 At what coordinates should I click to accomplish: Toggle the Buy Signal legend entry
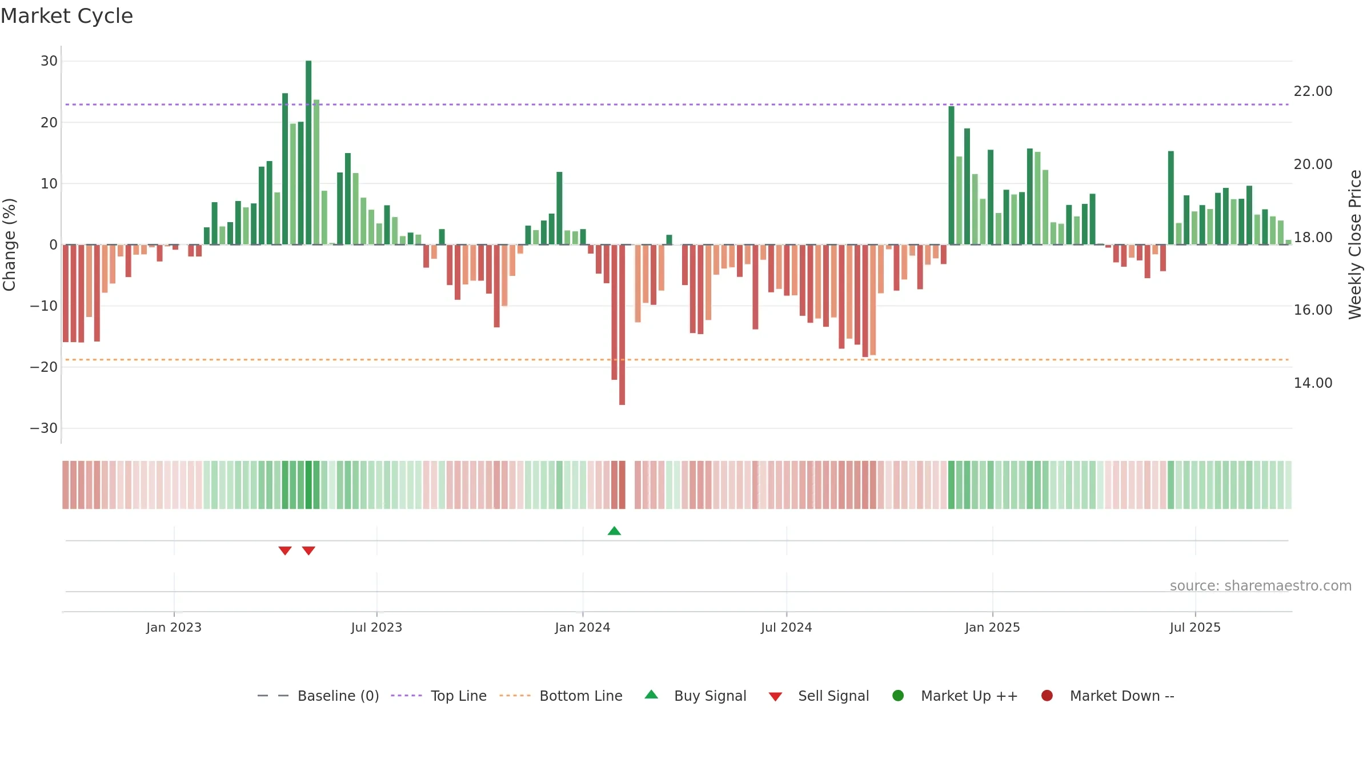point(695,696)
